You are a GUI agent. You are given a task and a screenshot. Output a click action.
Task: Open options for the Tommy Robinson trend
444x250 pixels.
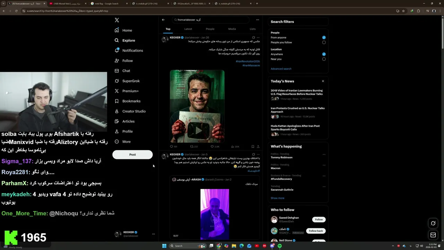(x=324, y=155)
